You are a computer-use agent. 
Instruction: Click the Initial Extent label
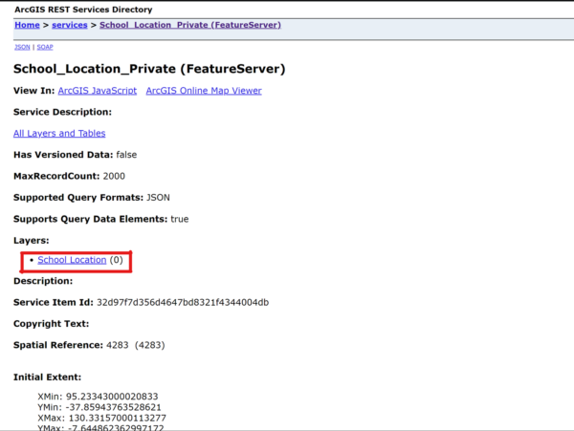coord(47,377)
